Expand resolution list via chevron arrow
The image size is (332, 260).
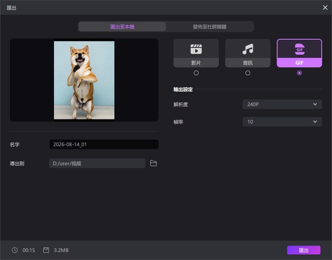click(315, 105)
